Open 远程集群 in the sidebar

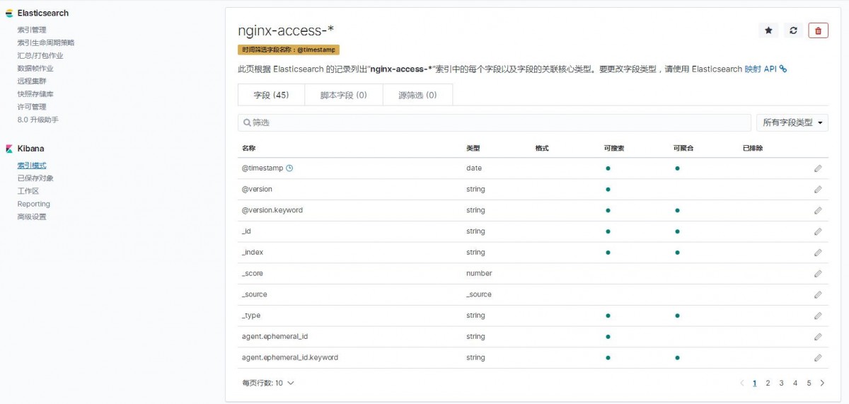32,81
